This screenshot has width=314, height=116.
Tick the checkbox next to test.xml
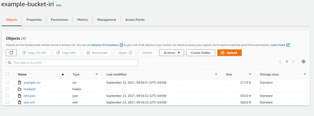coord(8,102)
